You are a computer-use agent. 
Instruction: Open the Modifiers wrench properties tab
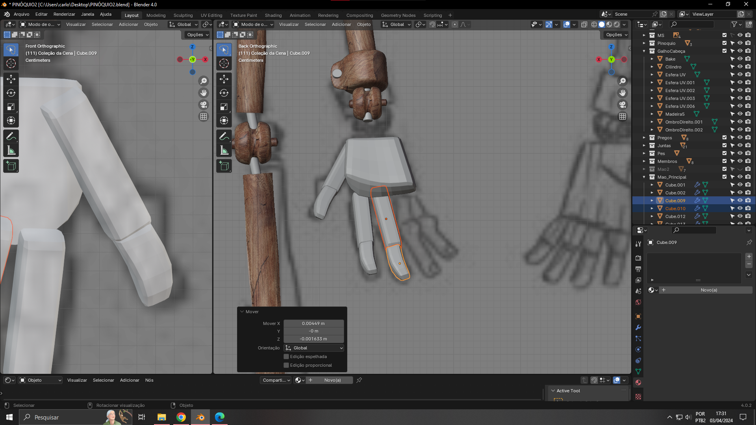pos(638,327)
